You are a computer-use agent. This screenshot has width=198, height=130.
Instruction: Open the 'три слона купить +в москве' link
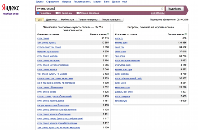click(x=52, y=74)
